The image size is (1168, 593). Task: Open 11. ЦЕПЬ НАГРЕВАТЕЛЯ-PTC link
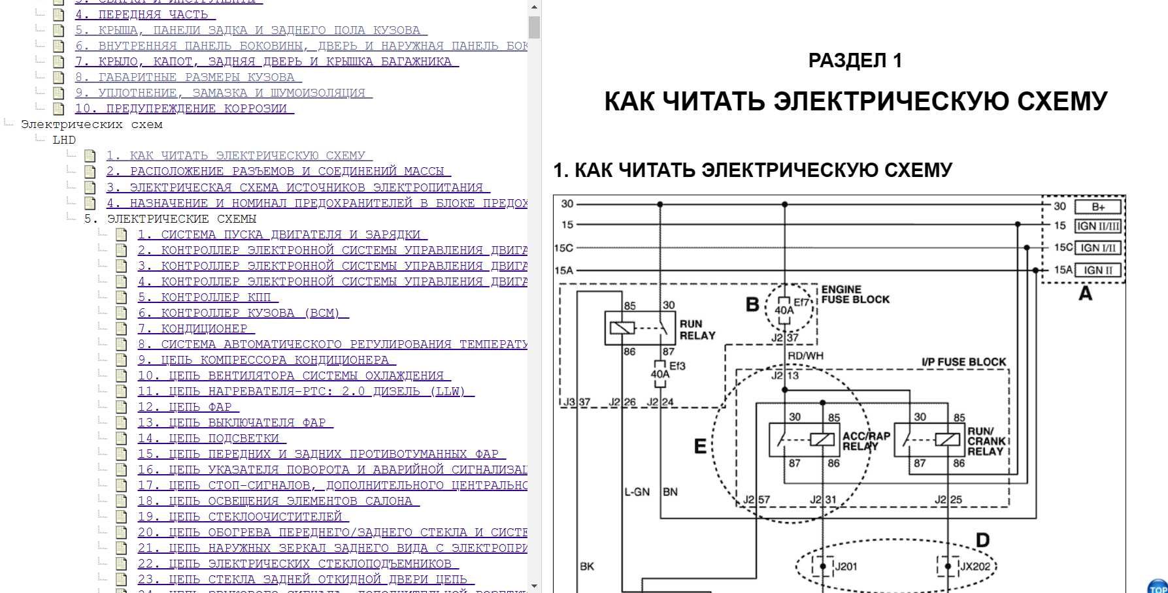[306, 391]
